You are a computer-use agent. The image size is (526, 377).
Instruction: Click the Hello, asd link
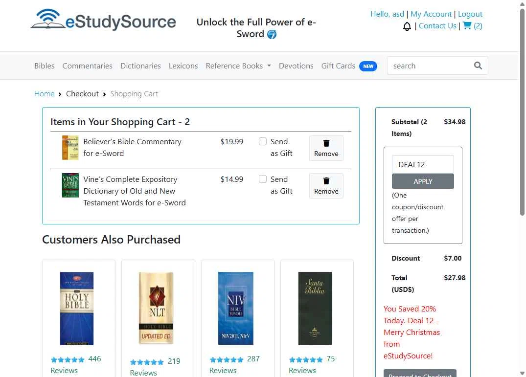pyautogui.click(x=387, y=14)
